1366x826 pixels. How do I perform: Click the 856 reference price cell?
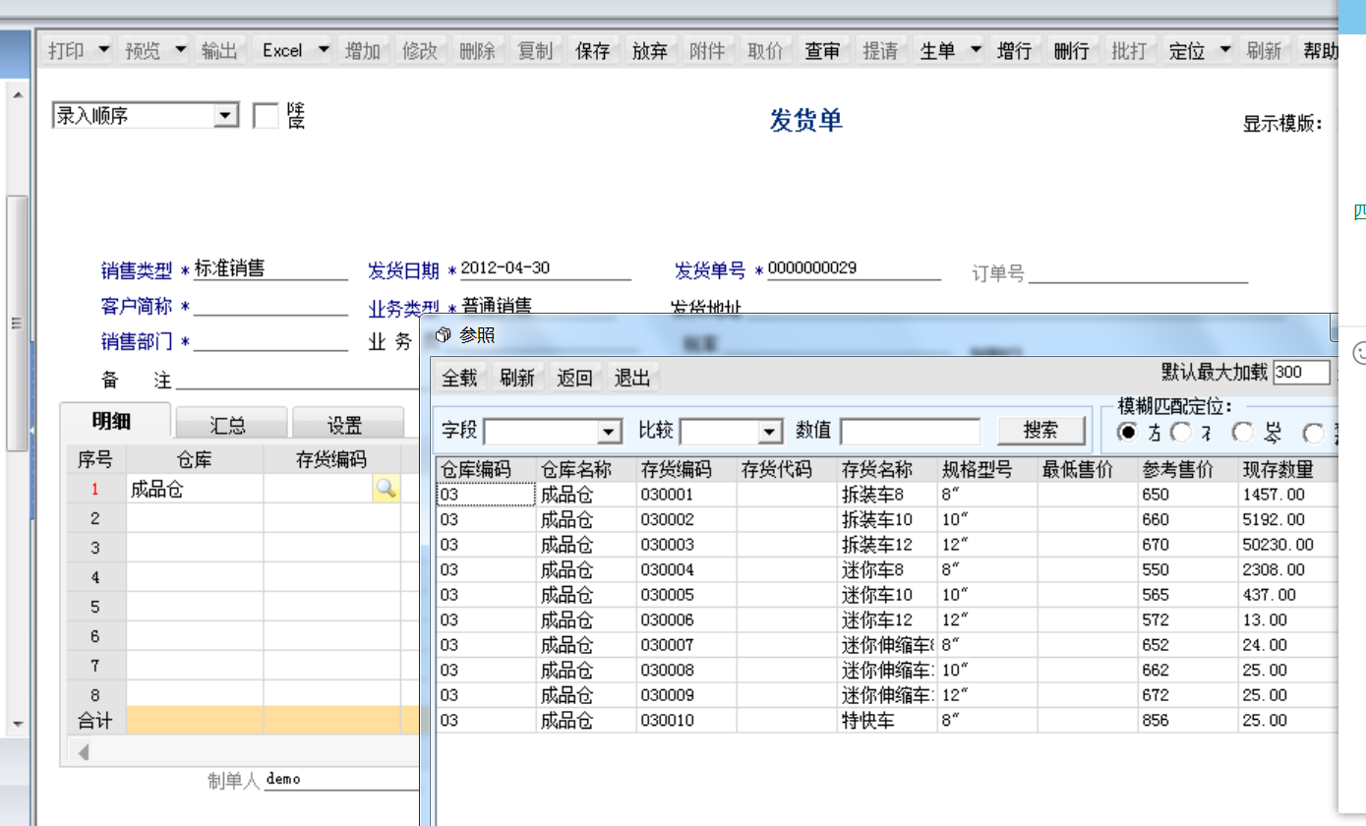point(1188,721)
